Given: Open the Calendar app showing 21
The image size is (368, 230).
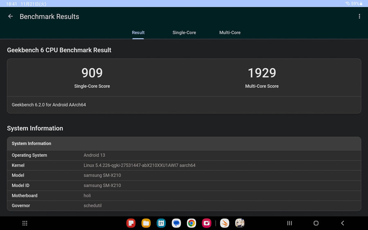Looking at the screenshot, I should [161, 223].
